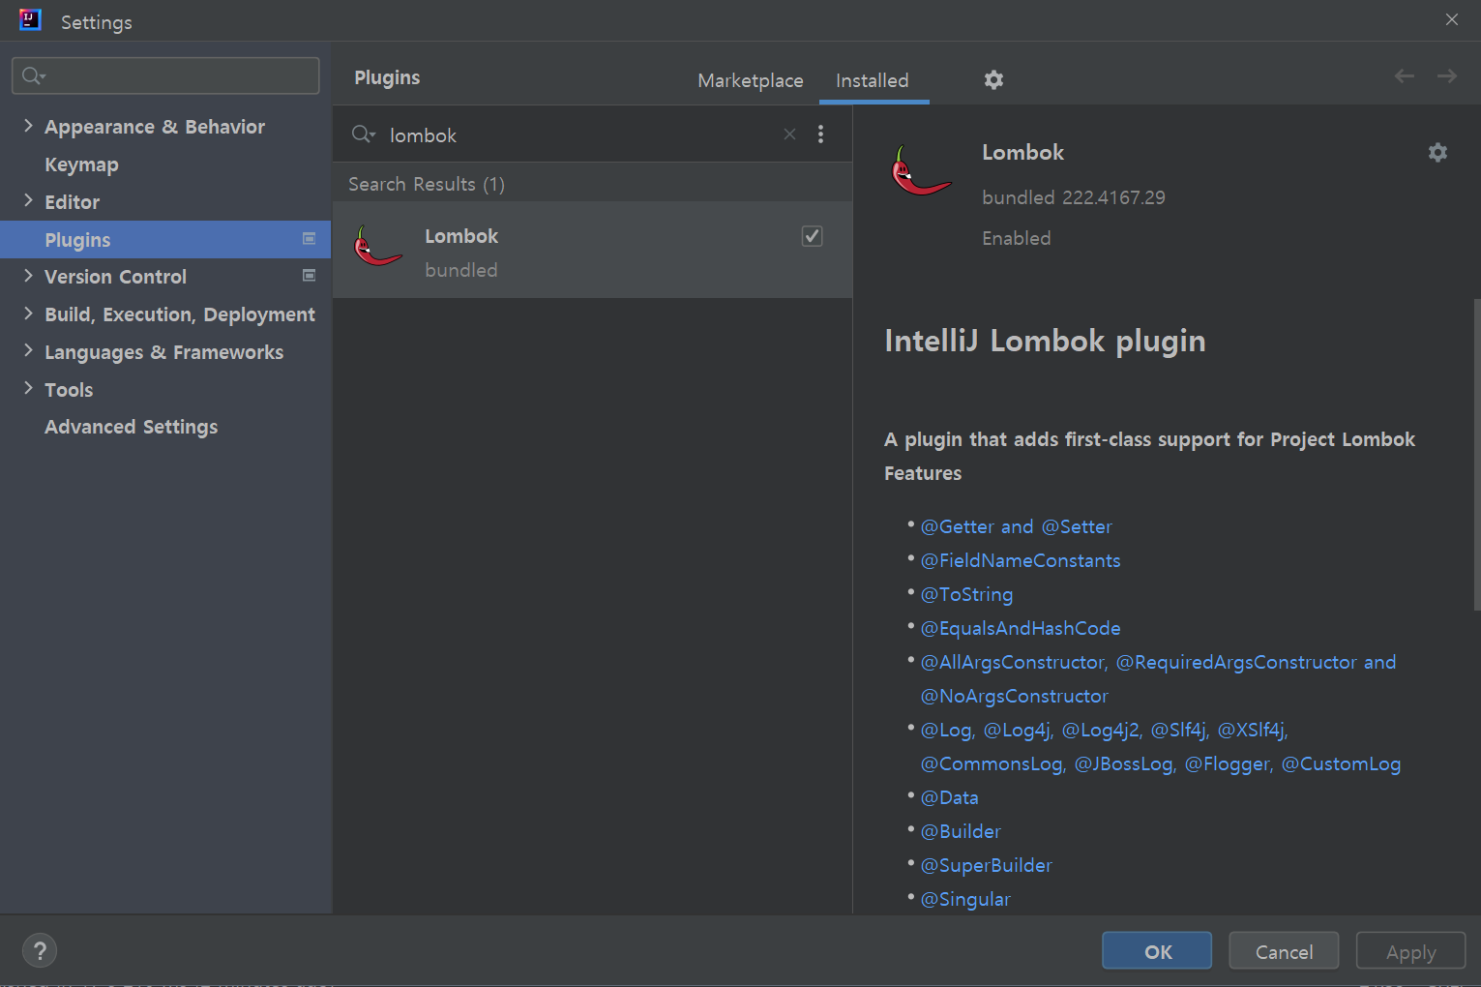Viewport: 1481px width, 987px height.
Task: Open the @SuperBuilder link
Action: pos(986,865)
